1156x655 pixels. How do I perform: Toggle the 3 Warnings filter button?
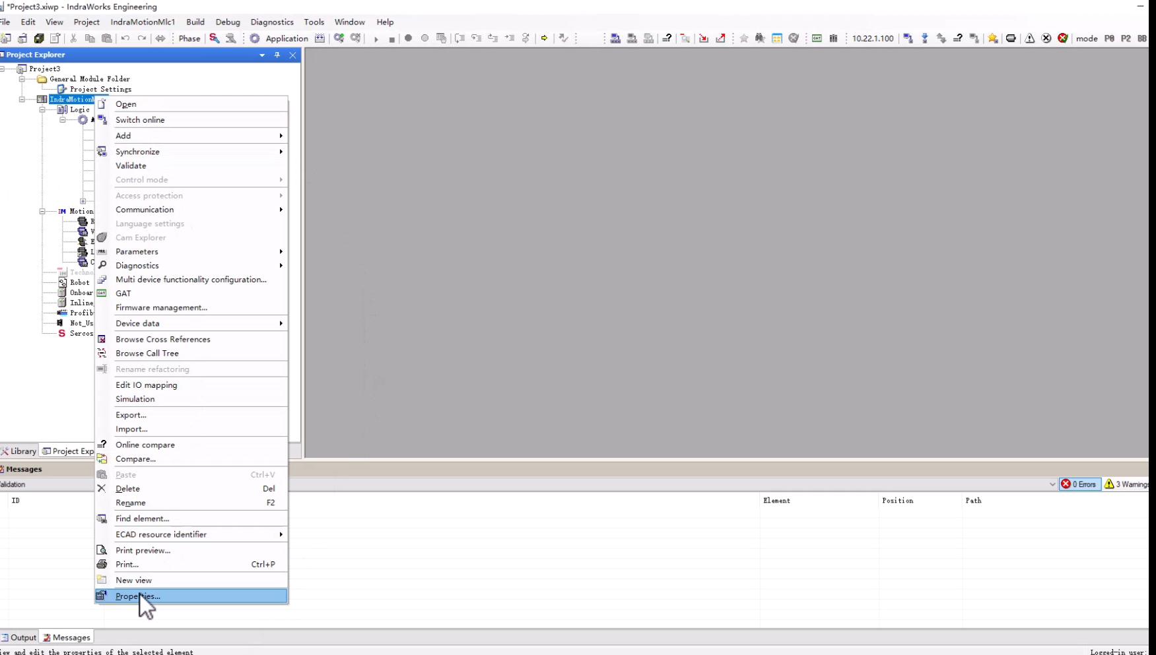coord(1126,484)
